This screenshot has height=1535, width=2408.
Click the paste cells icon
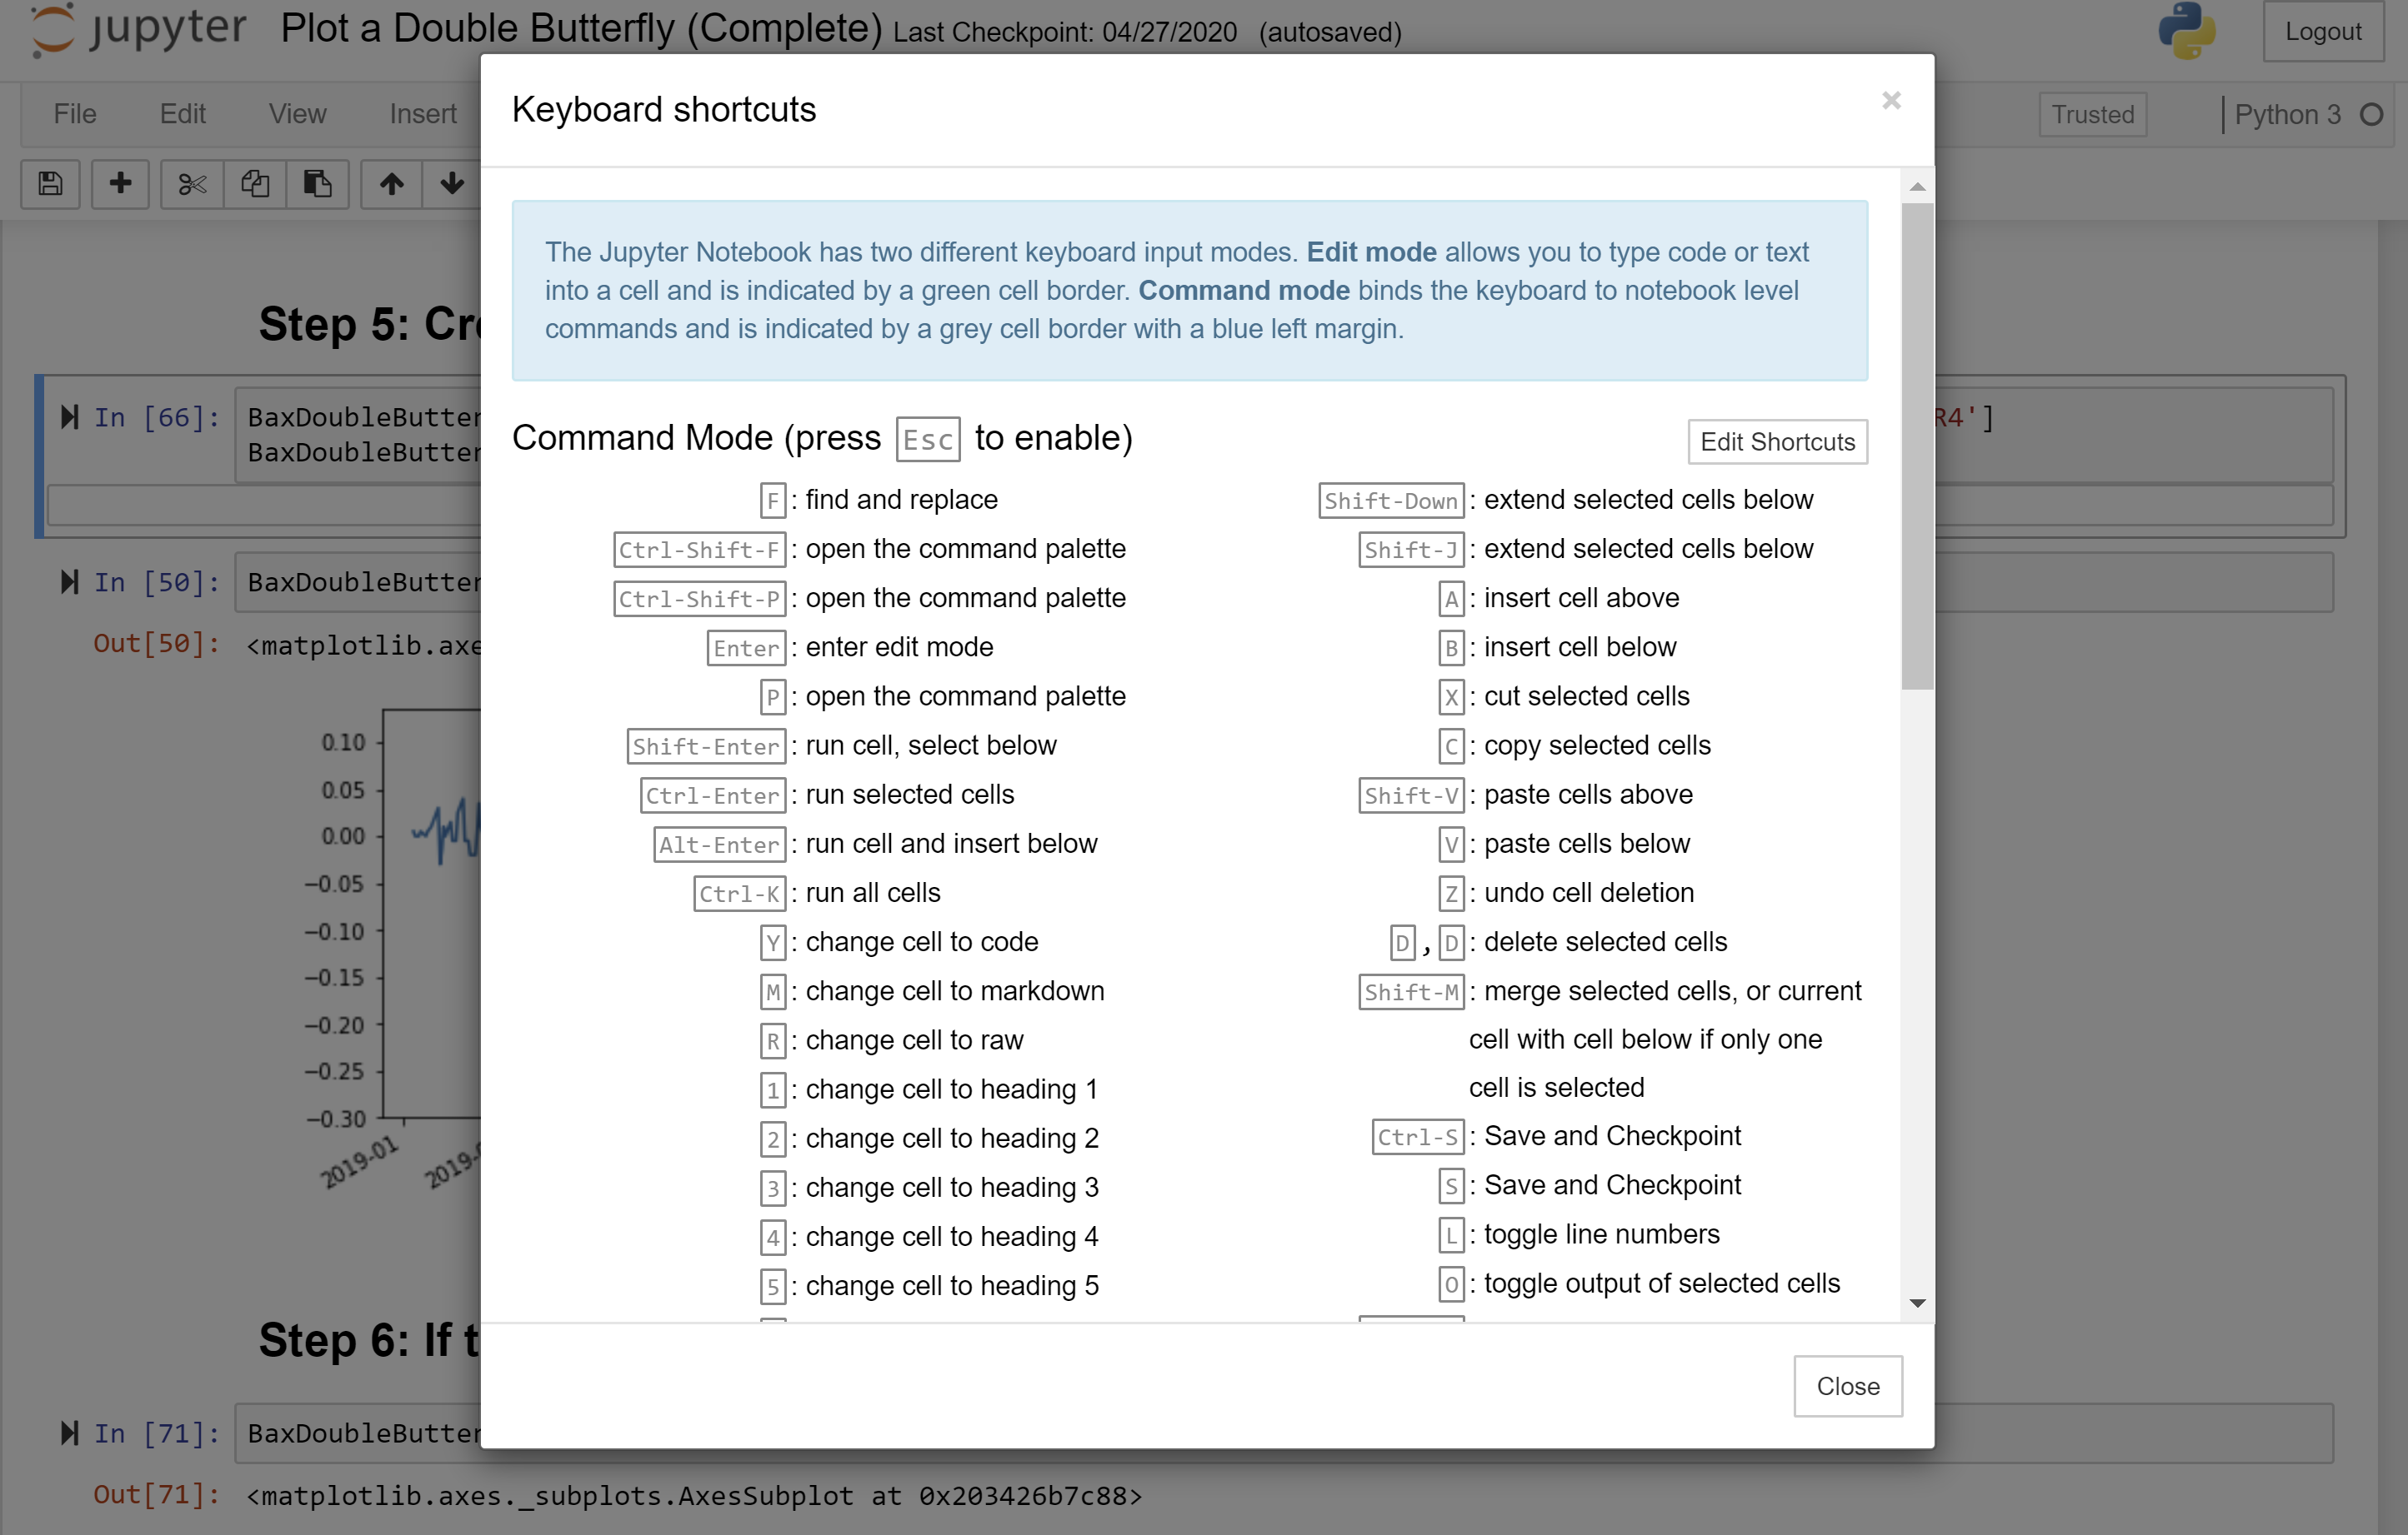[x=316, y=184]
